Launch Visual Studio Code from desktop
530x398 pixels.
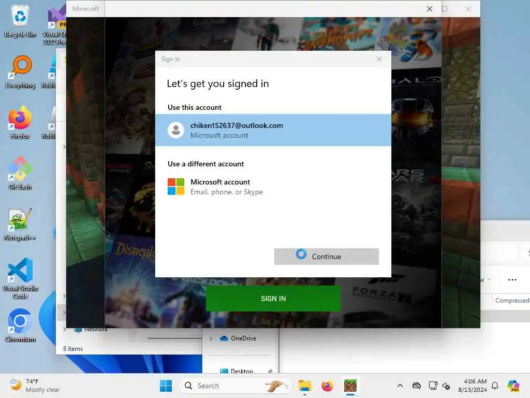point(20,278)
